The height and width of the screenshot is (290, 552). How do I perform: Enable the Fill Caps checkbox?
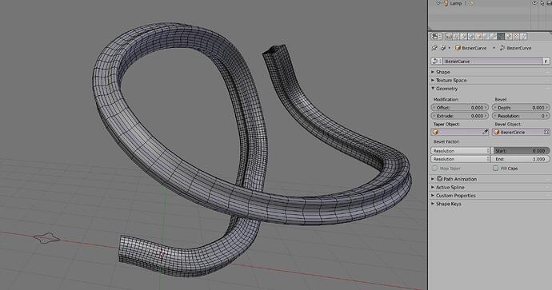pyautogui.click(x=496, y=169)
